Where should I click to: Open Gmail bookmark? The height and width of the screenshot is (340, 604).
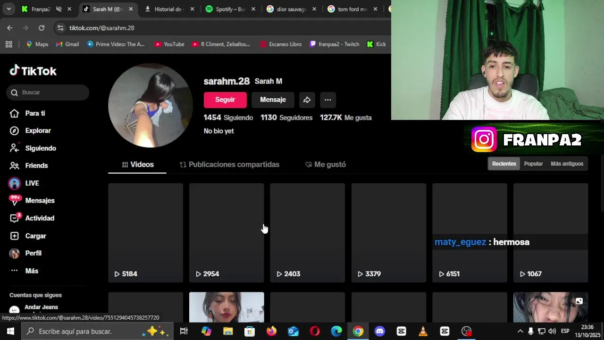(x=67, y=44)
